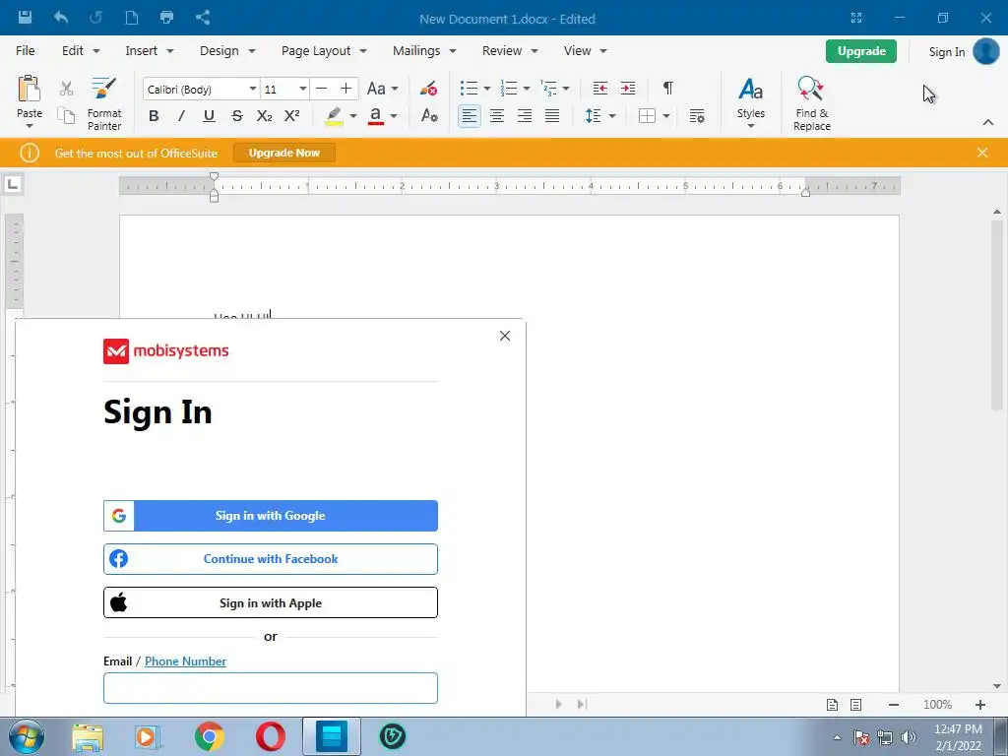Zoom in with the plus button

pos(980,705)
